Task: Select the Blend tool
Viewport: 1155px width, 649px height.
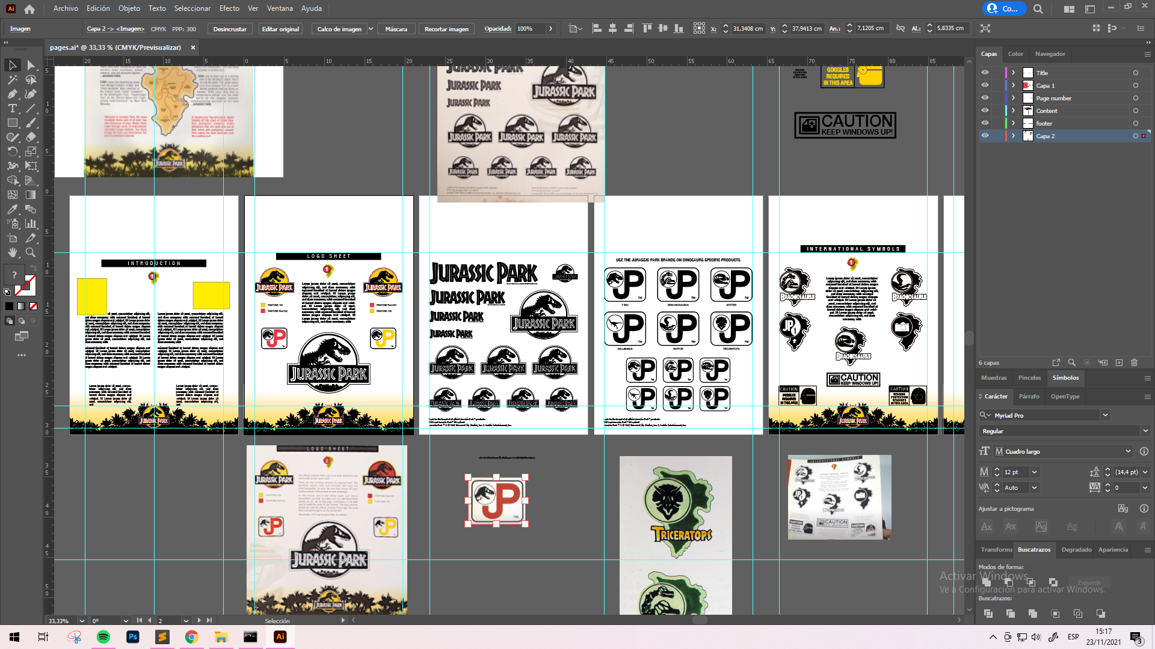Action: [x=31, y=209]
